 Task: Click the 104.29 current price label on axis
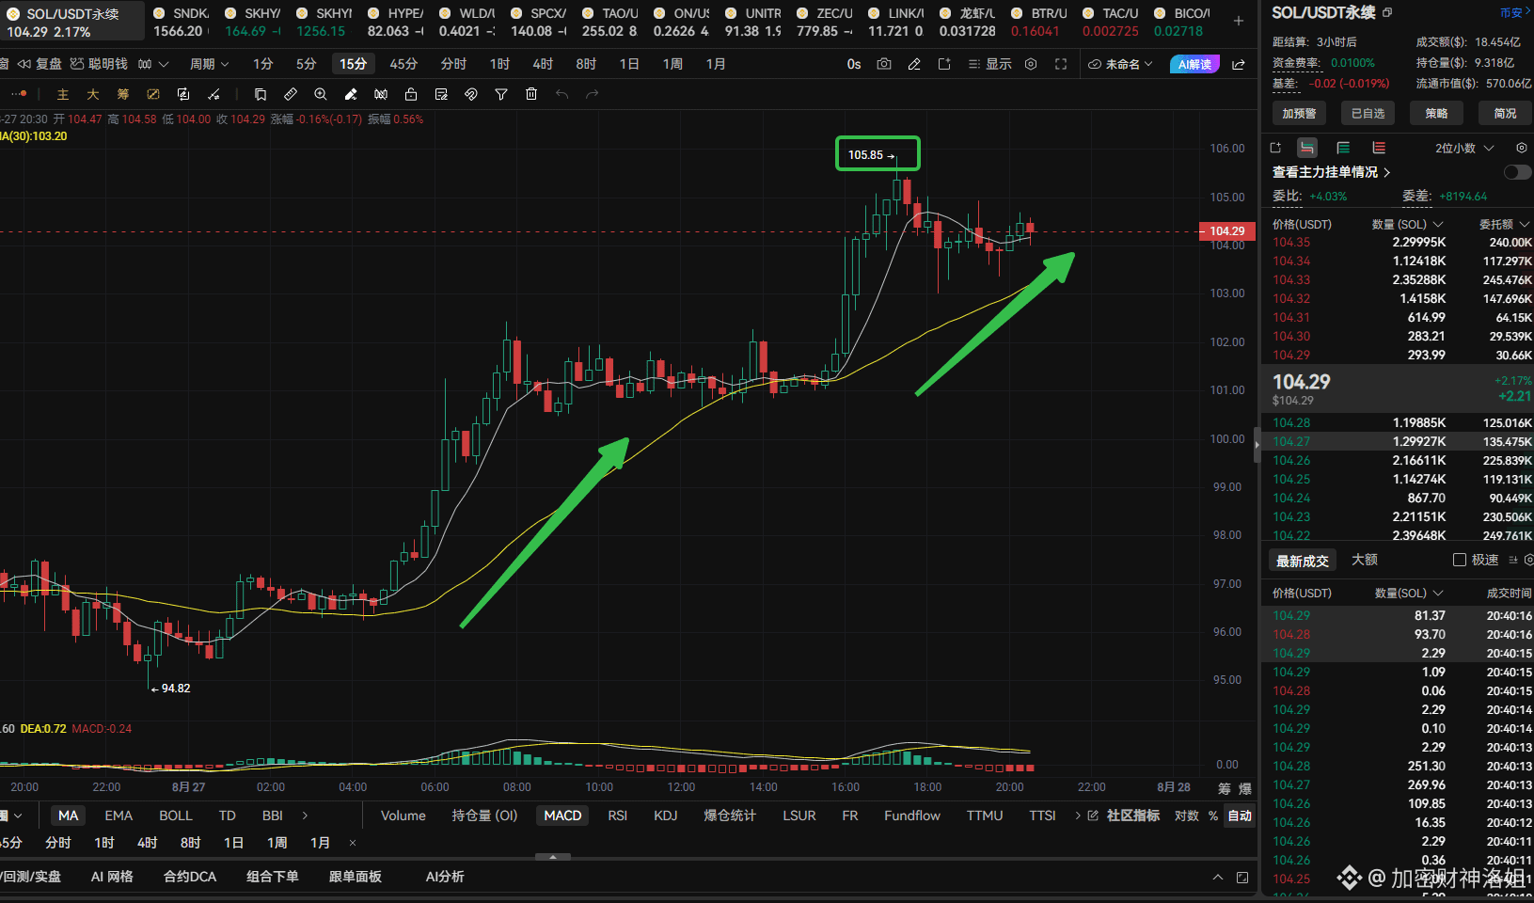[1226, 231]
